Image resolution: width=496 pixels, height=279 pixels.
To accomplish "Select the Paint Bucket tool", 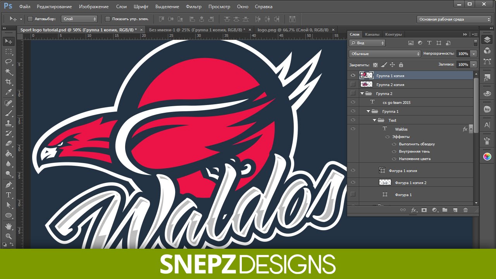I will pos(9,153).
